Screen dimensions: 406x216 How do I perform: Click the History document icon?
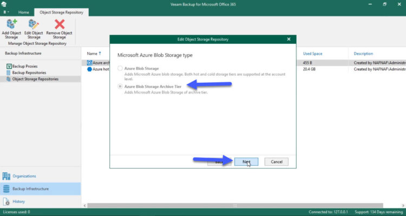point(6,201)
